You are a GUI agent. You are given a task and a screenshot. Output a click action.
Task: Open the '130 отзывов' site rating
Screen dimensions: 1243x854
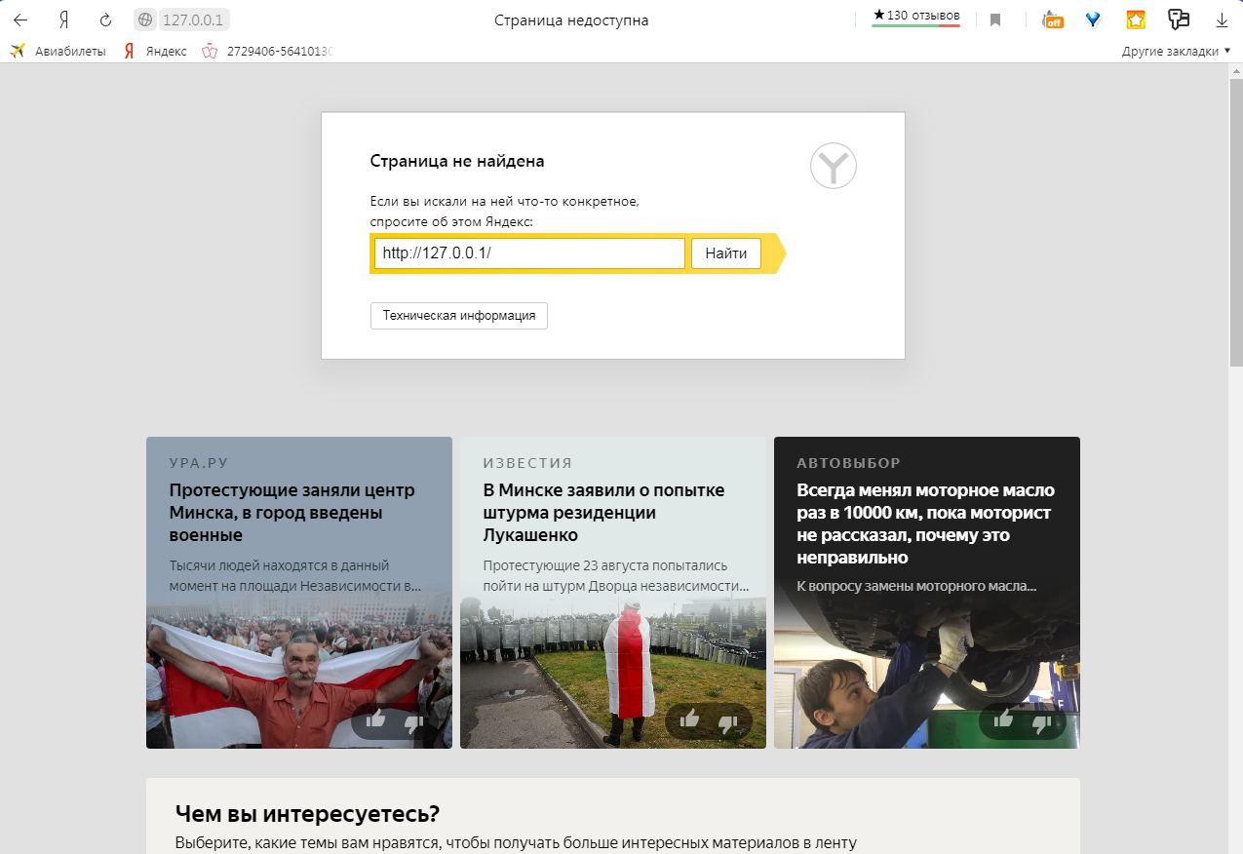pos(915,17)
